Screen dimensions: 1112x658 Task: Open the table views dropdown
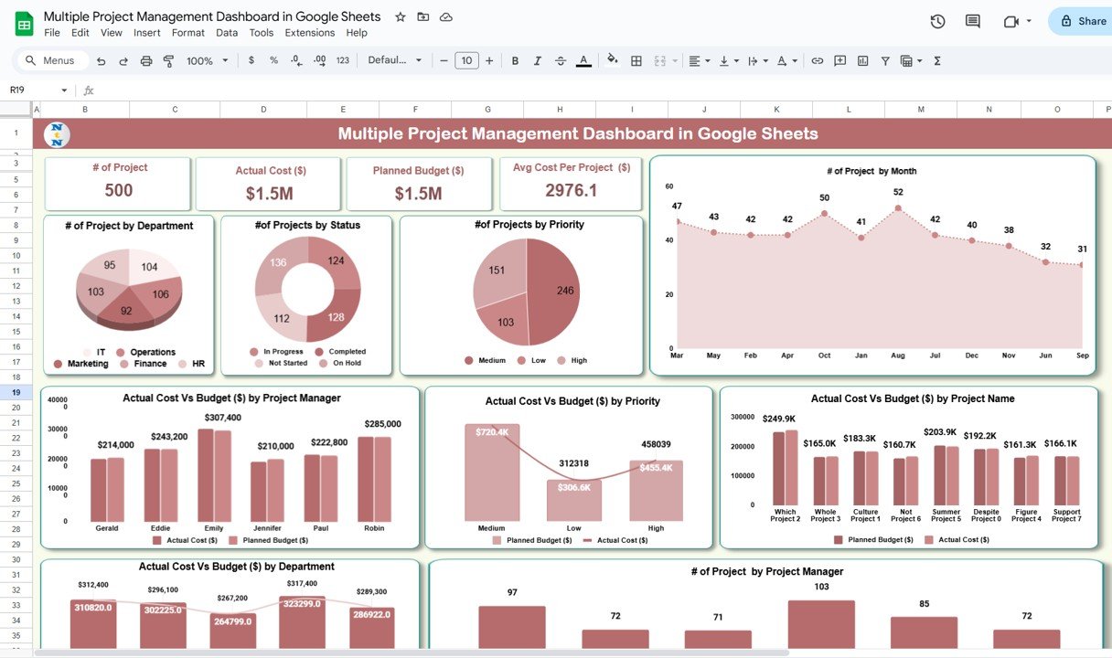click(x=911, y=61)
